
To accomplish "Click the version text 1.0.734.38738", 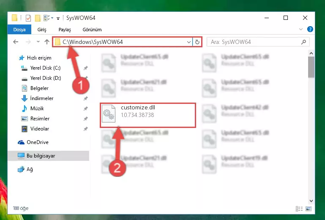I will (x=137, y=115).
